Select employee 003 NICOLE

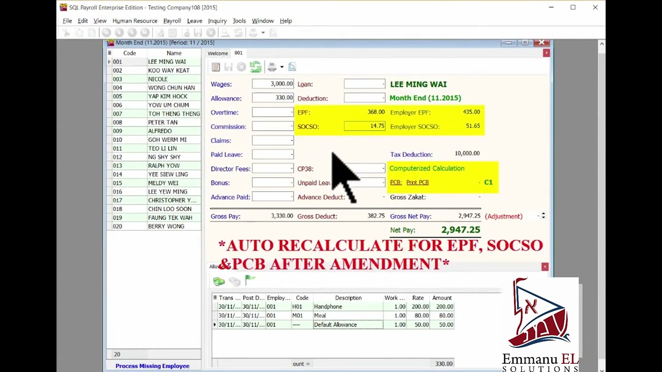tap(154, 79)
